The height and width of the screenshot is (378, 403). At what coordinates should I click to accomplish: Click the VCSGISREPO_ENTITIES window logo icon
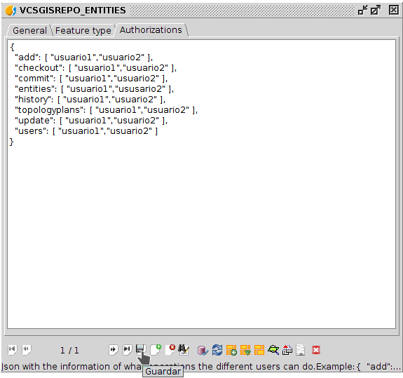(11, 11)
